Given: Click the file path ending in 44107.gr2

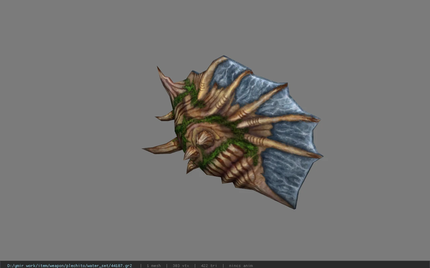Looking at the screenshot, I should click(x=70, y=266).
